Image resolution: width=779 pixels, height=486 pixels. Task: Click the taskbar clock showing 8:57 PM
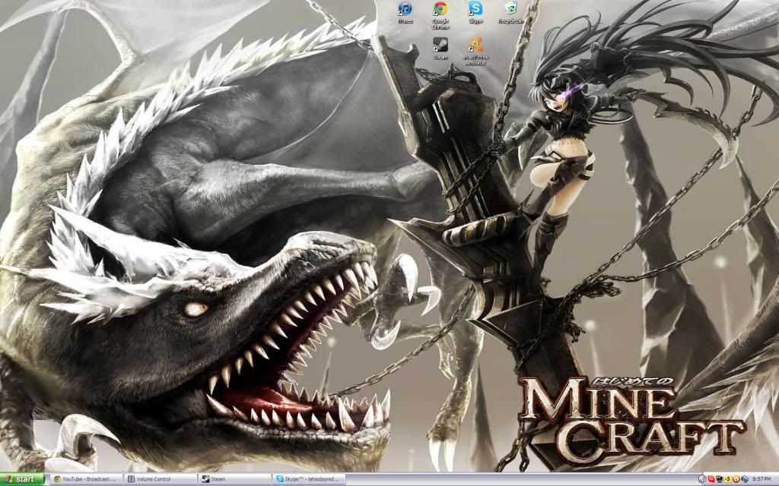pos(762,479)
